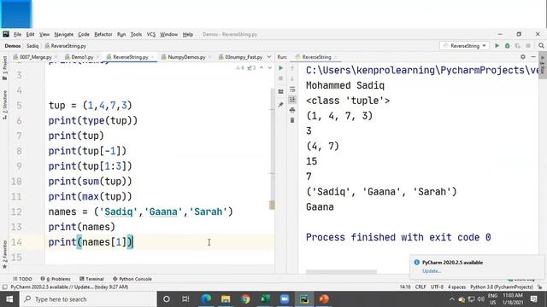Open the Navigate menu
Image resolution: width=547 pixels, height=307 pixels.
click(63, 34)
